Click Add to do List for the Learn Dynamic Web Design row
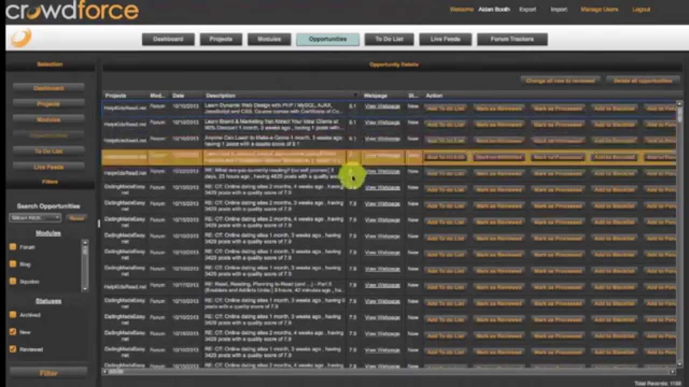This screenshot has width=689, height=387. pyautogui.click(x=445, y=108)
